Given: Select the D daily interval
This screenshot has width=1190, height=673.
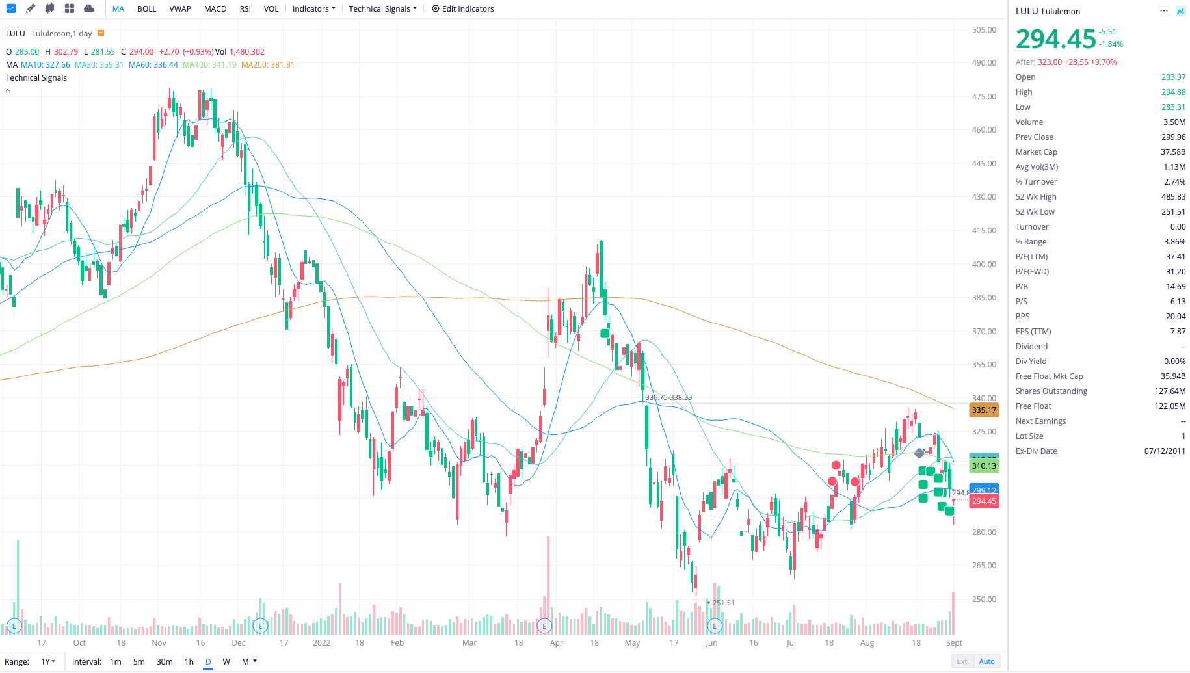Looking at the screenshot, I should coord(208,661).
